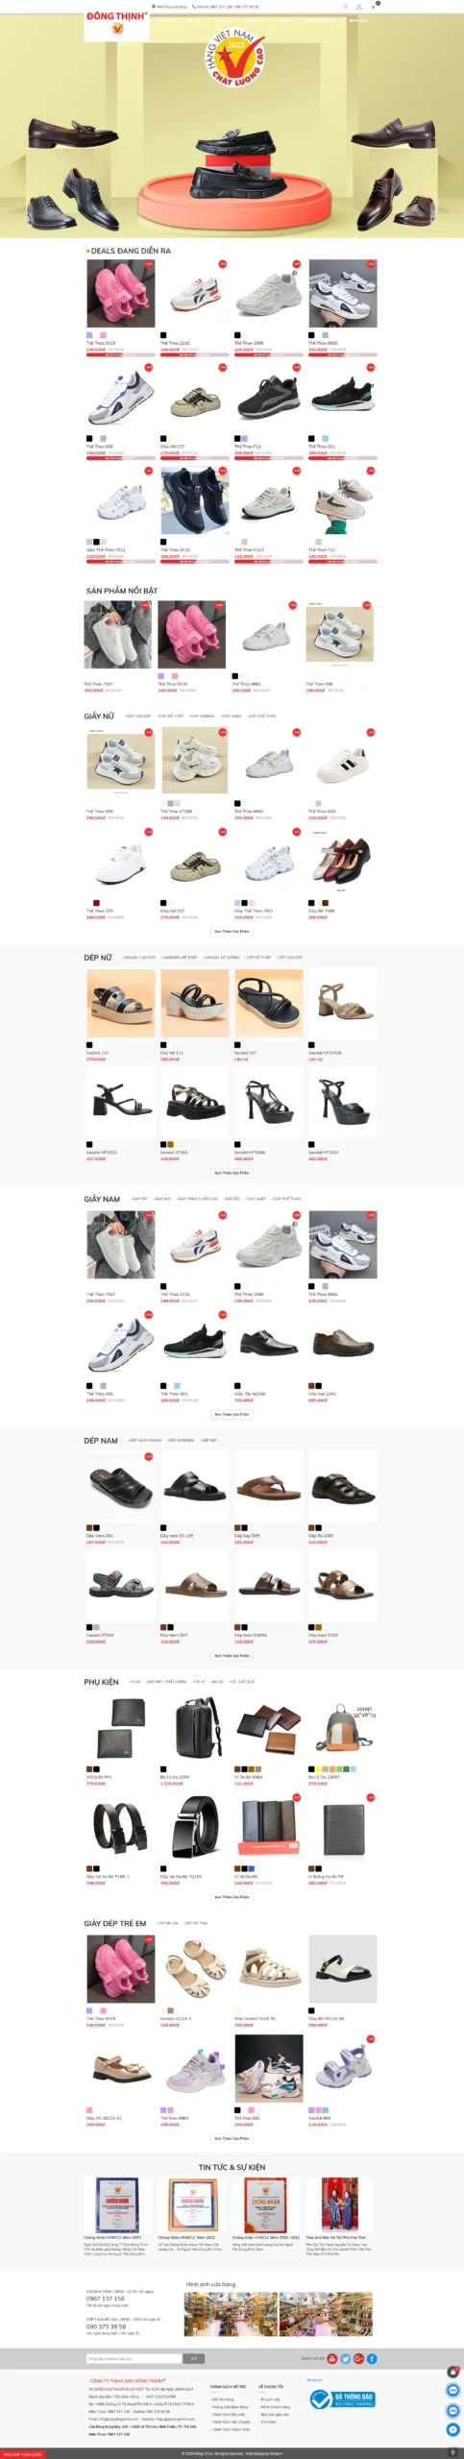Open the Facebook social icon in footer

point(372,2358)
